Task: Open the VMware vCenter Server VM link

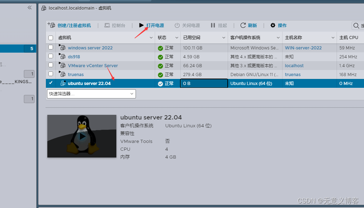Action: pyautogui.click(x=93, y=66)
